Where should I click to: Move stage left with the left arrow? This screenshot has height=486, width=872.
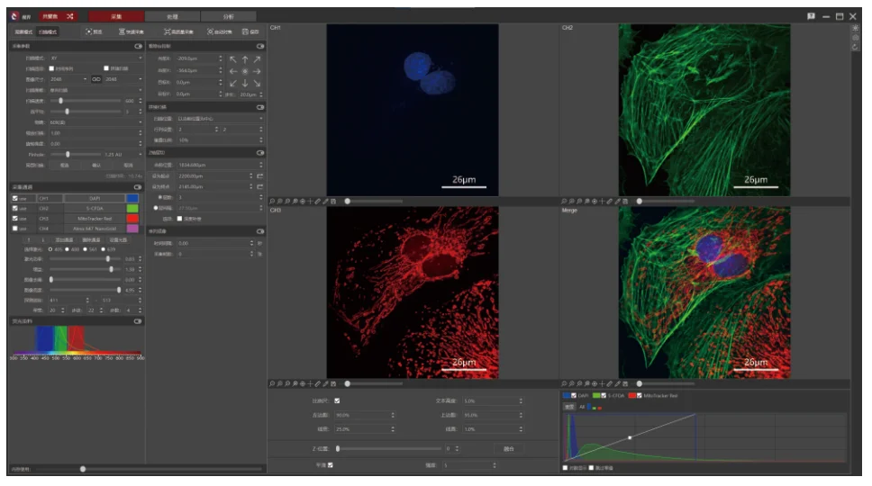[233, 71]
